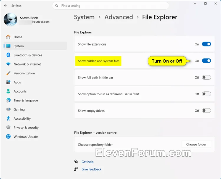The width and height of the screenshot is (221, 179).
Task: Click the File Explorer + version control heading
Action: [x=96, y=133]
